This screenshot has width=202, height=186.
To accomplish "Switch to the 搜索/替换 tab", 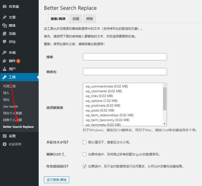I will (x=58, y=19).
